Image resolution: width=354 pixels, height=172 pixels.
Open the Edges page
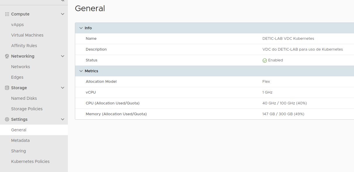[x=17, y=77]
